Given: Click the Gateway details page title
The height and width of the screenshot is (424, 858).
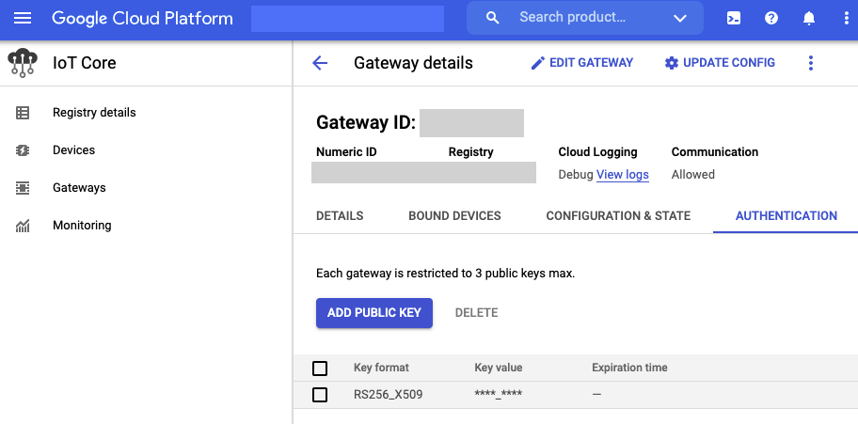Looking at the screenshot, I should 414,63.
